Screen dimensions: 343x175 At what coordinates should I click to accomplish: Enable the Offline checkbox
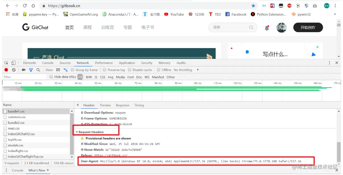tap(159, 70)
